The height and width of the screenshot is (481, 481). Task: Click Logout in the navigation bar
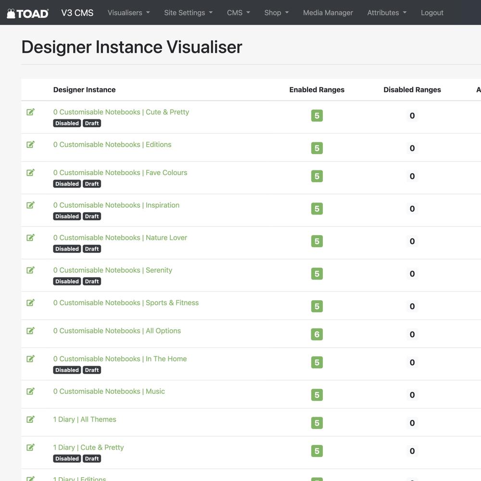[431, 13]
